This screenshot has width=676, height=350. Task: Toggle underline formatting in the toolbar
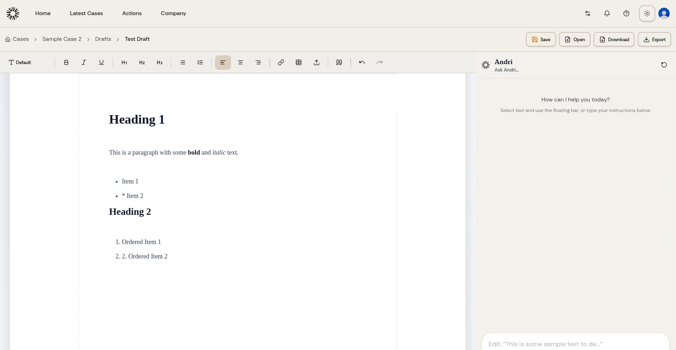101,63
